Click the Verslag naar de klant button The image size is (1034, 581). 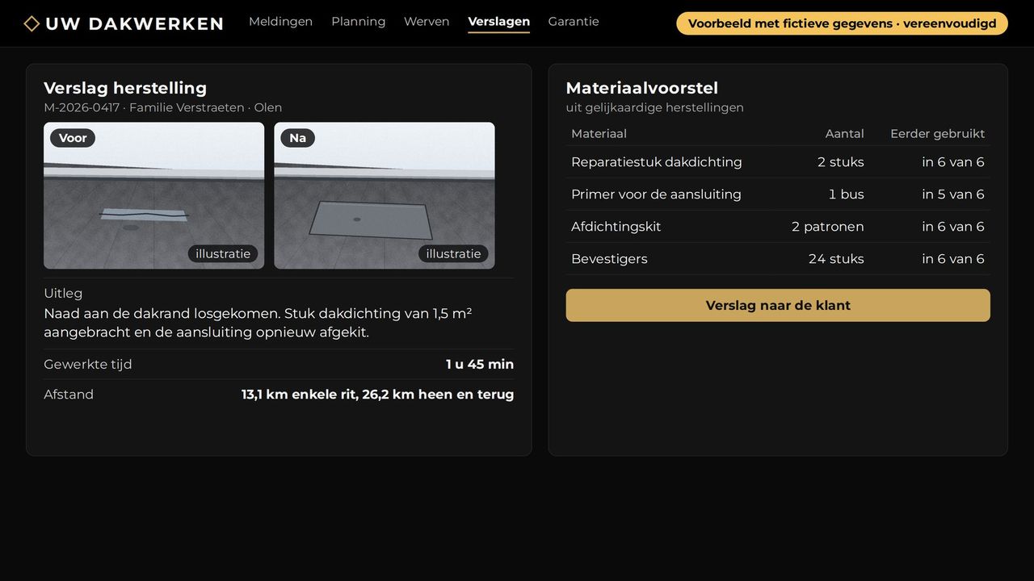(778, 305)
